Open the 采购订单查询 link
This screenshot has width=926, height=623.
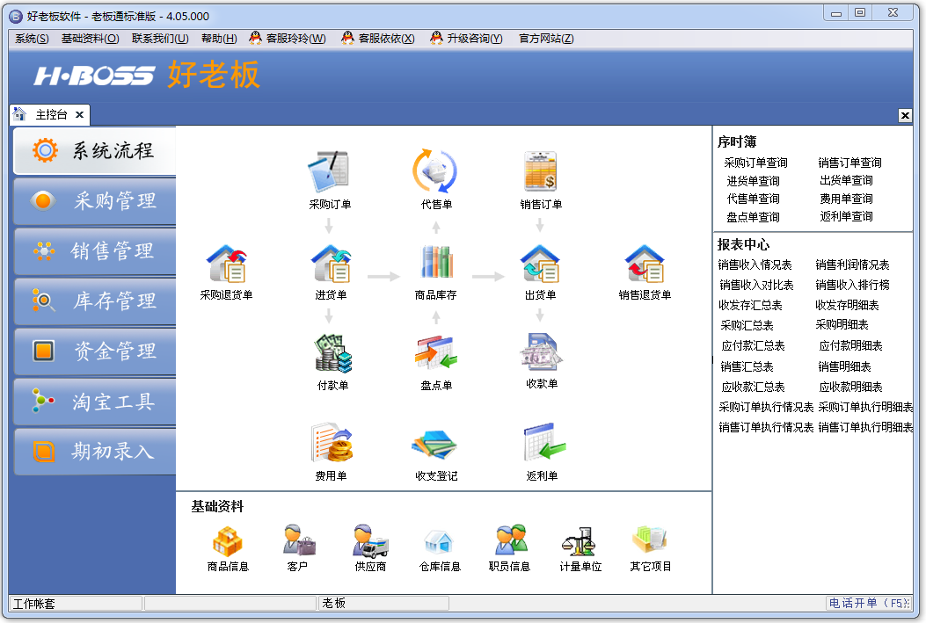[755, 163]
